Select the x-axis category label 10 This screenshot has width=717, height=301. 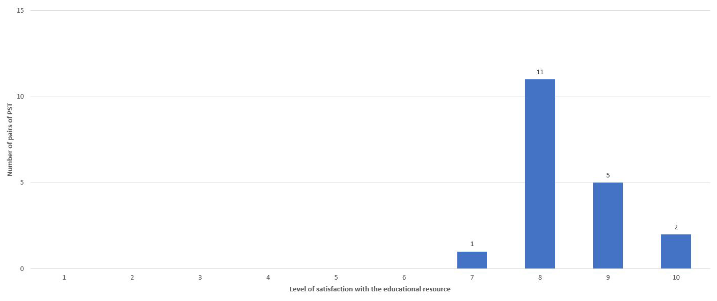click(676, 278)
